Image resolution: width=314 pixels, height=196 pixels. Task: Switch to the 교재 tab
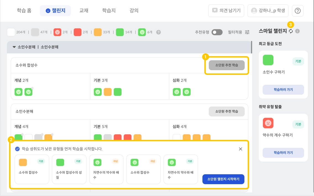point(84,11)
